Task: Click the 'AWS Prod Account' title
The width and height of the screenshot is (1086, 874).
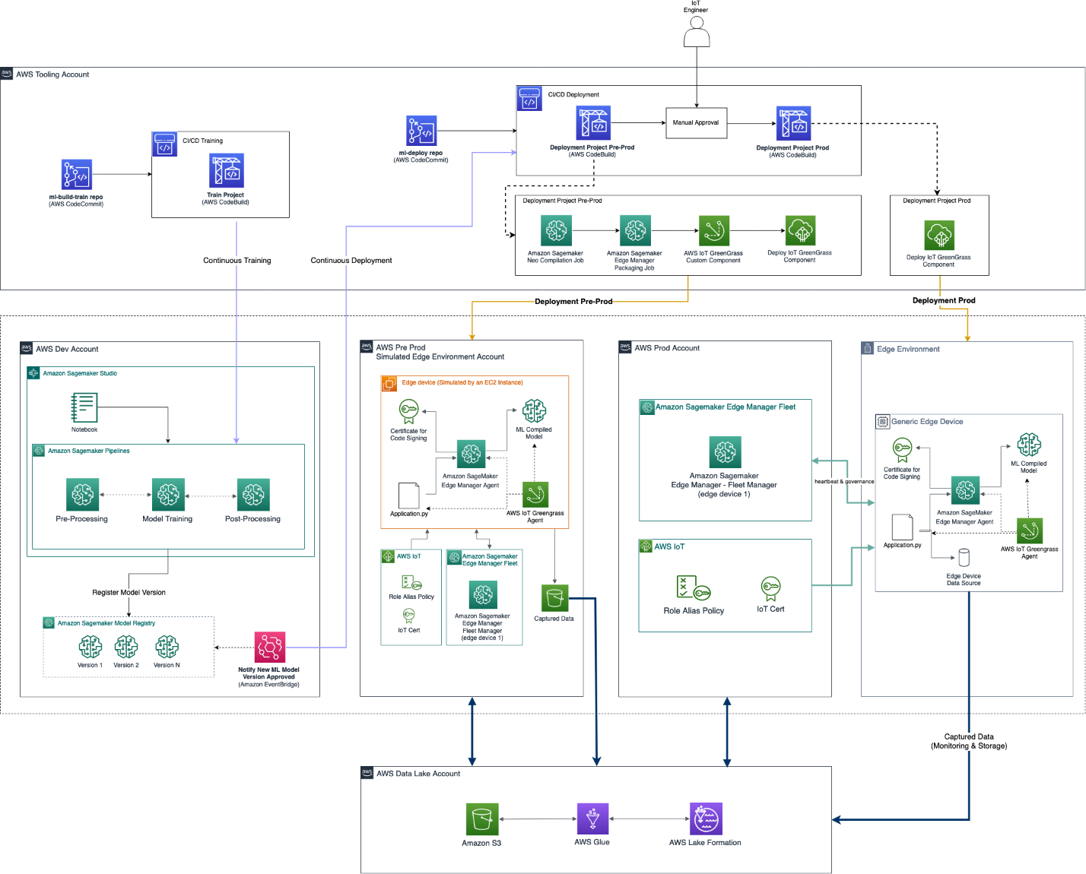Action: click(x=667, y=348)
